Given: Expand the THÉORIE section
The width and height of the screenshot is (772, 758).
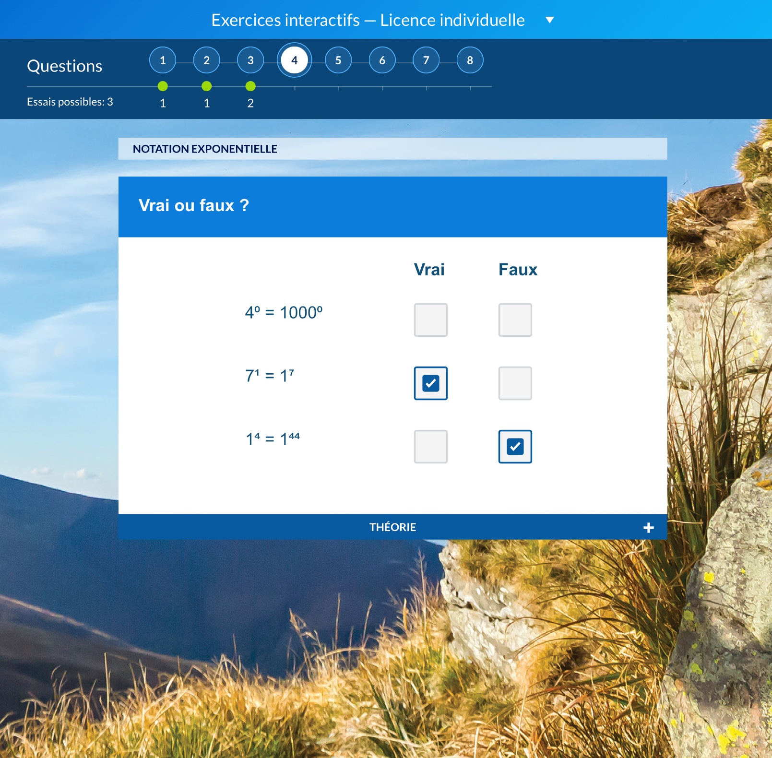Looking at the screenshot, I should coord(392,527).
